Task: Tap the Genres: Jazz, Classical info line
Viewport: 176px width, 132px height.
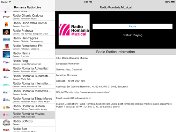Action: (69, 70)
